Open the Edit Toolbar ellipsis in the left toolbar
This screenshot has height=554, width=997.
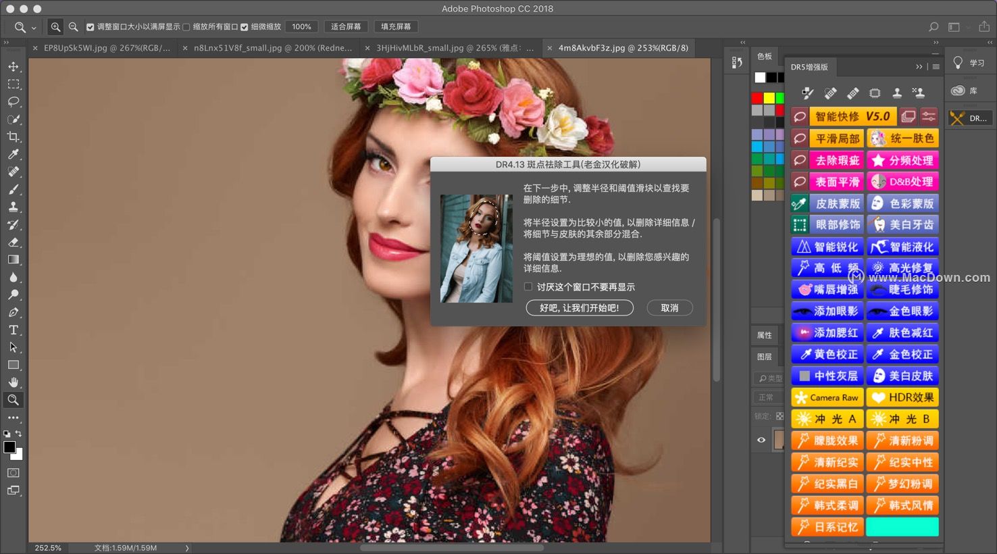[x=13, y=418]
